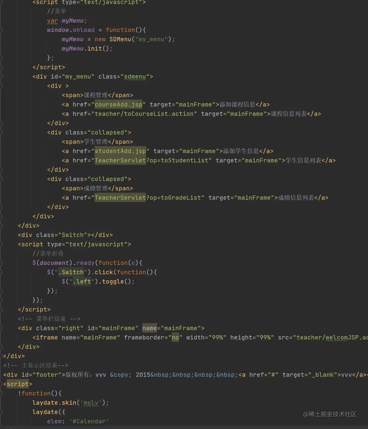
Task: Click the 添加课程信息 link text
Action: pos(237,105)
